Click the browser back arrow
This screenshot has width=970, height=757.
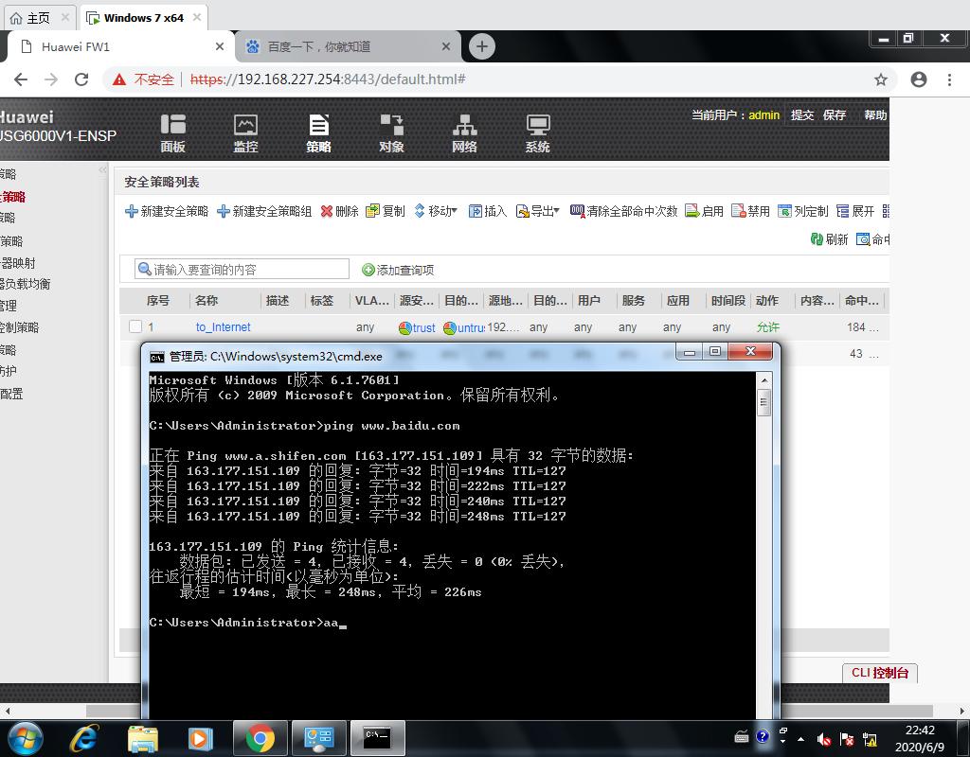(21, 79)
